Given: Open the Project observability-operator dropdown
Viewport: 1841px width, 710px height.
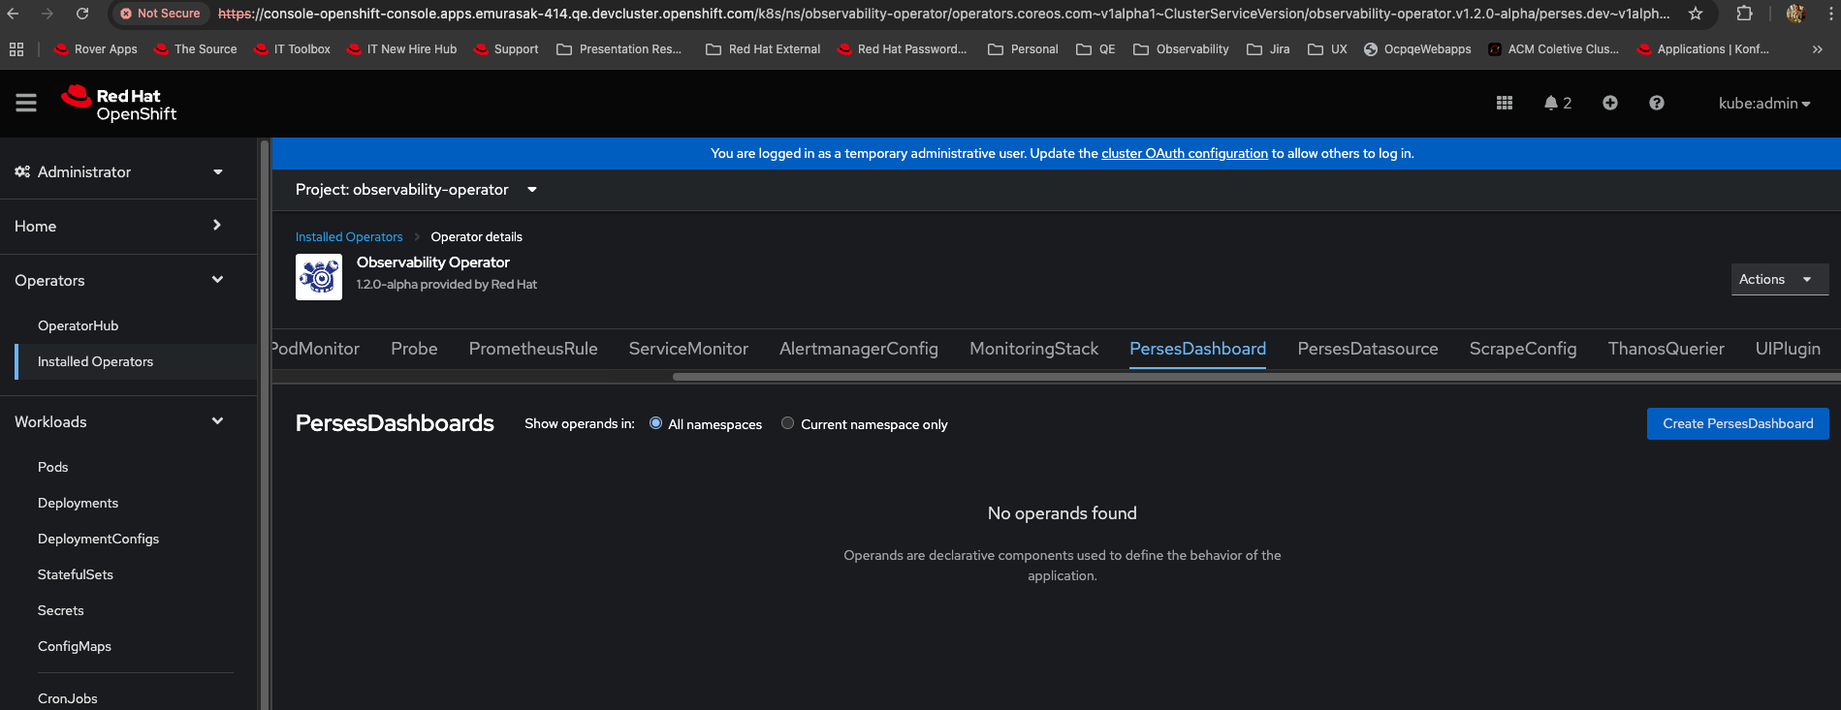Looking at the screenshot, I should 417,190.
